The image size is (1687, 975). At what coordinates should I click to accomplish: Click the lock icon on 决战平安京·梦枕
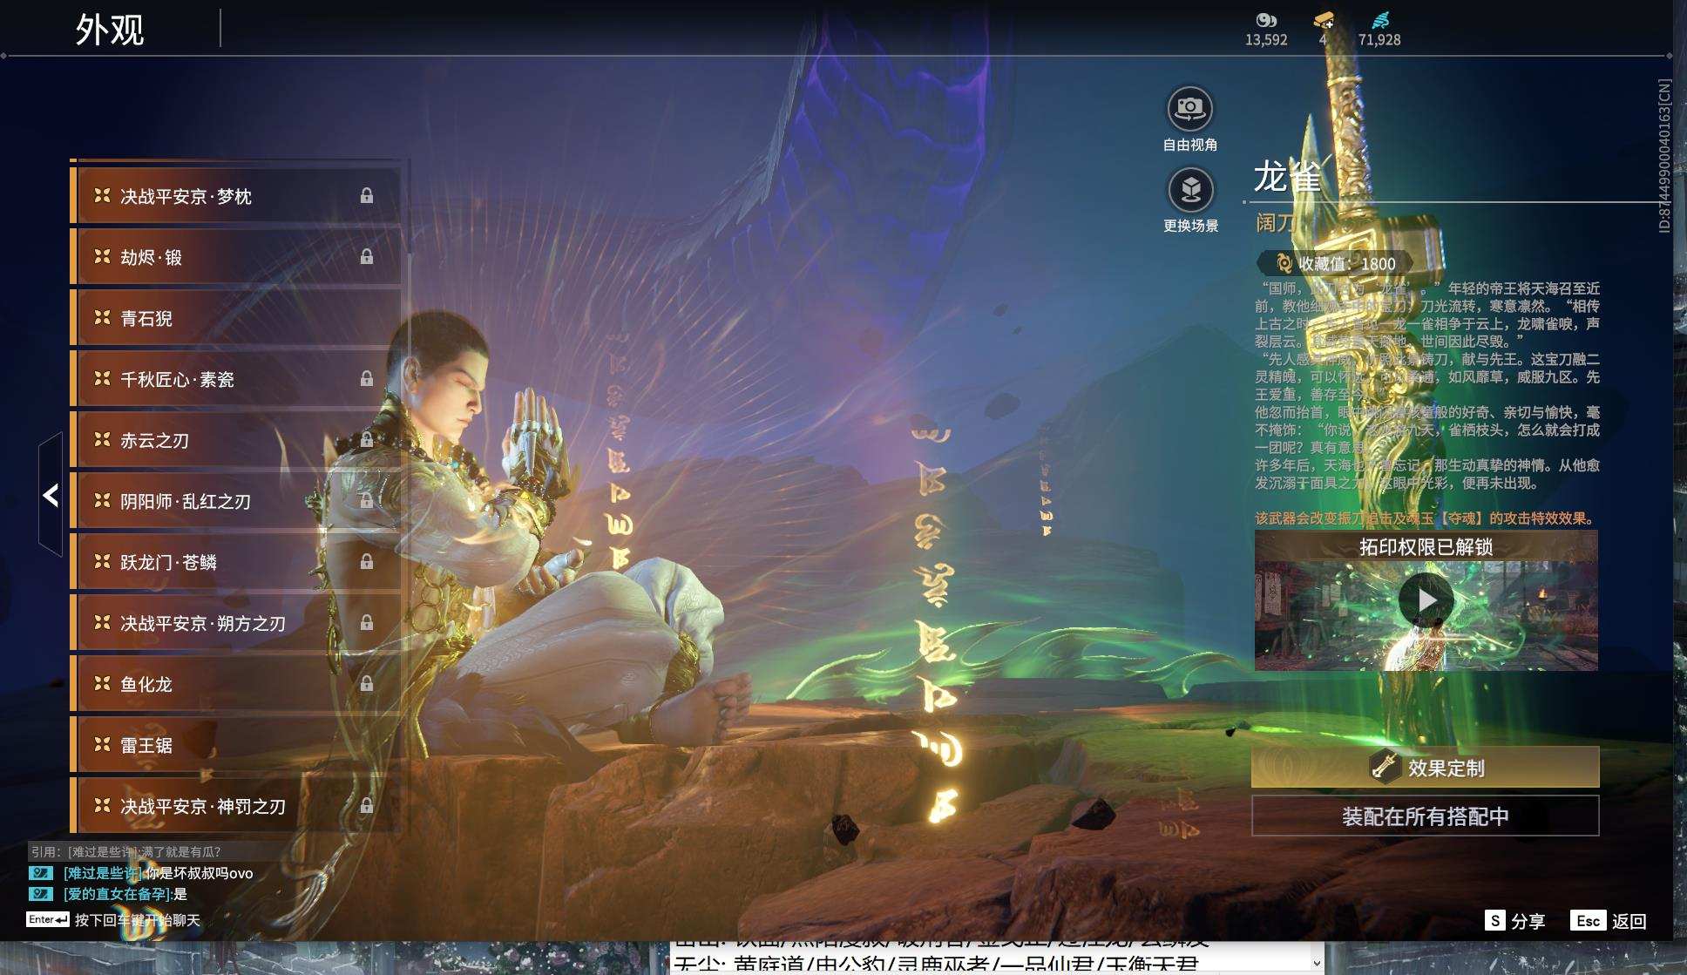[367, 195]
